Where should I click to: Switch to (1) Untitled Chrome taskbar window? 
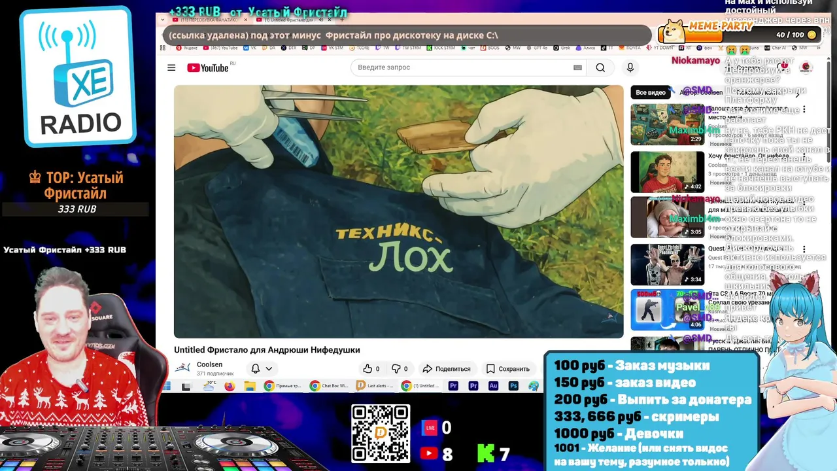point(420,386)
